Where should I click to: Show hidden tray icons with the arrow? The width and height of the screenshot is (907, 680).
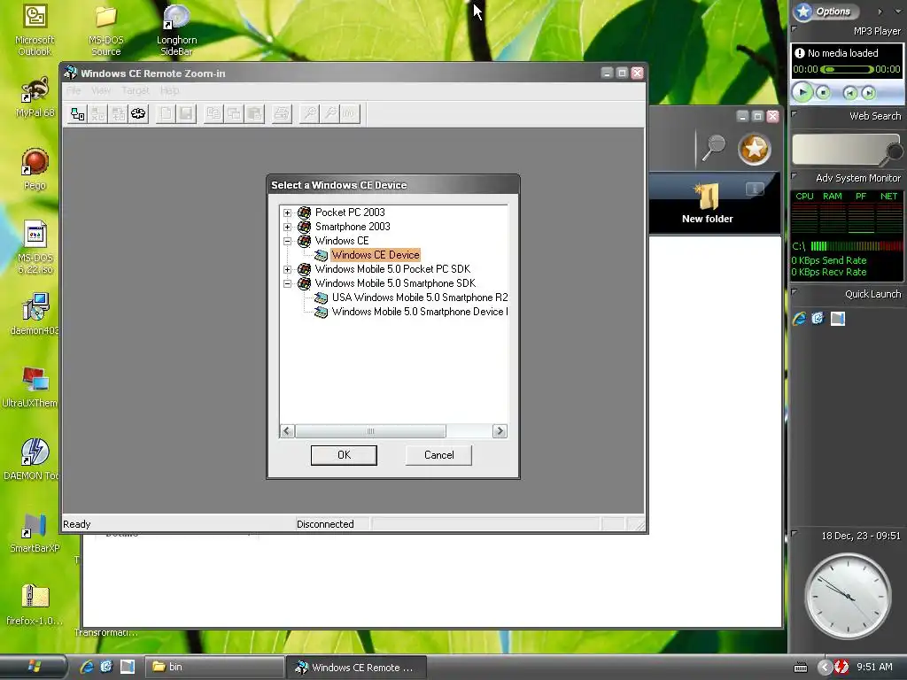(x=826, y=667)
